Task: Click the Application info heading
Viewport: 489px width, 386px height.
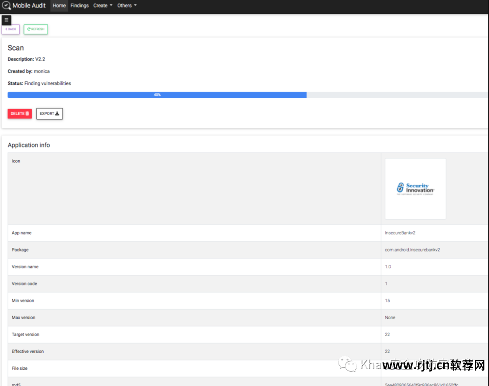Action: (x=29, y=145)
